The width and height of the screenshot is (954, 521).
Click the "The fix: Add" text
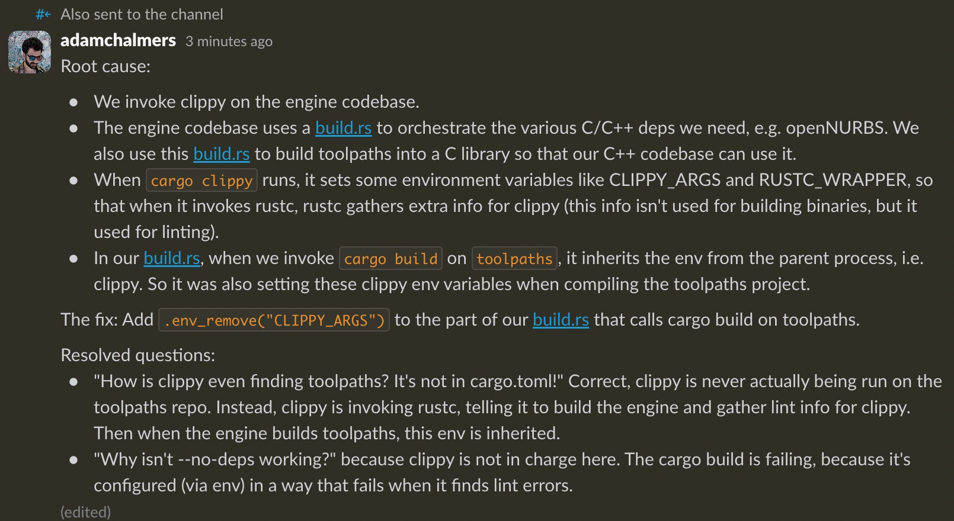[107, 320]
